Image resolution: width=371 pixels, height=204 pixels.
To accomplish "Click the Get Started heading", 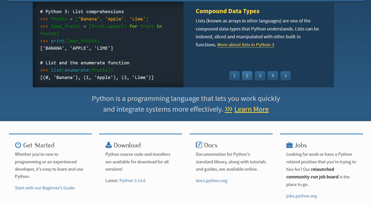I will [x=39, y=145].
